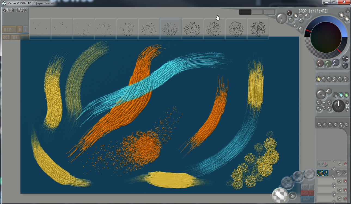351x204 pixels.
Task: Click the 'use' button under BRUSH IMAGE
Action: [9, 29]
